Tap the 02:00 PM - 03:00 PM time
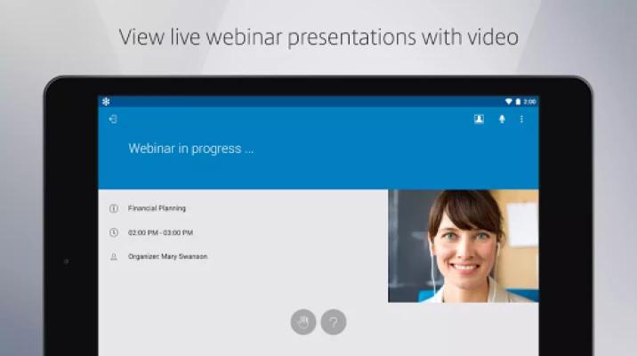This screenshot has height=356, width=637. (160, 232)
